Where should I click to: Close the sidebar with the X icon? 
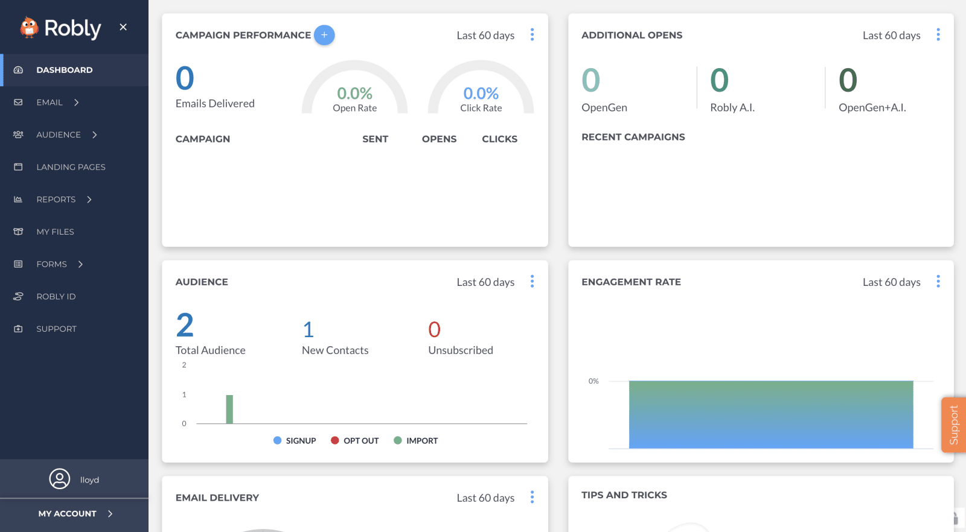click(123, 27)
